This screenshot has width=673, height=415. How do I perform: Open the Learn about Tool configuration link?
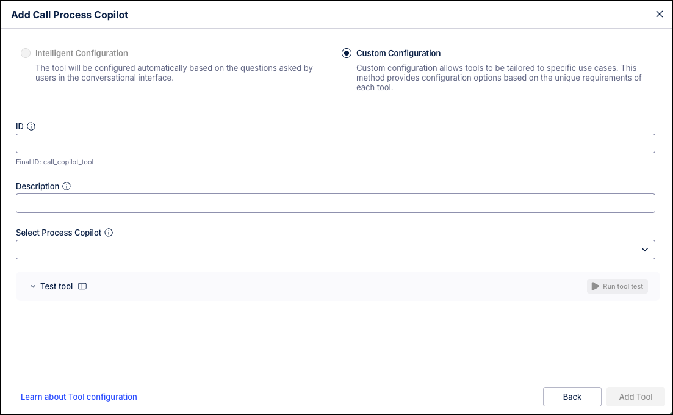coord(79,397)
